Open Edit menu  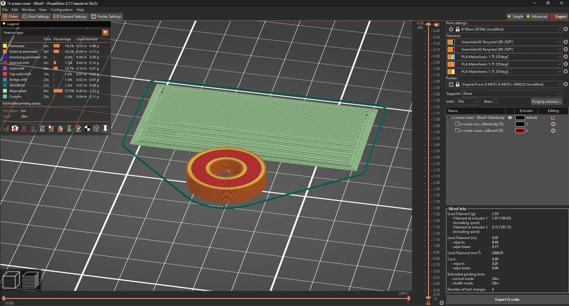(x=15, y=10)
